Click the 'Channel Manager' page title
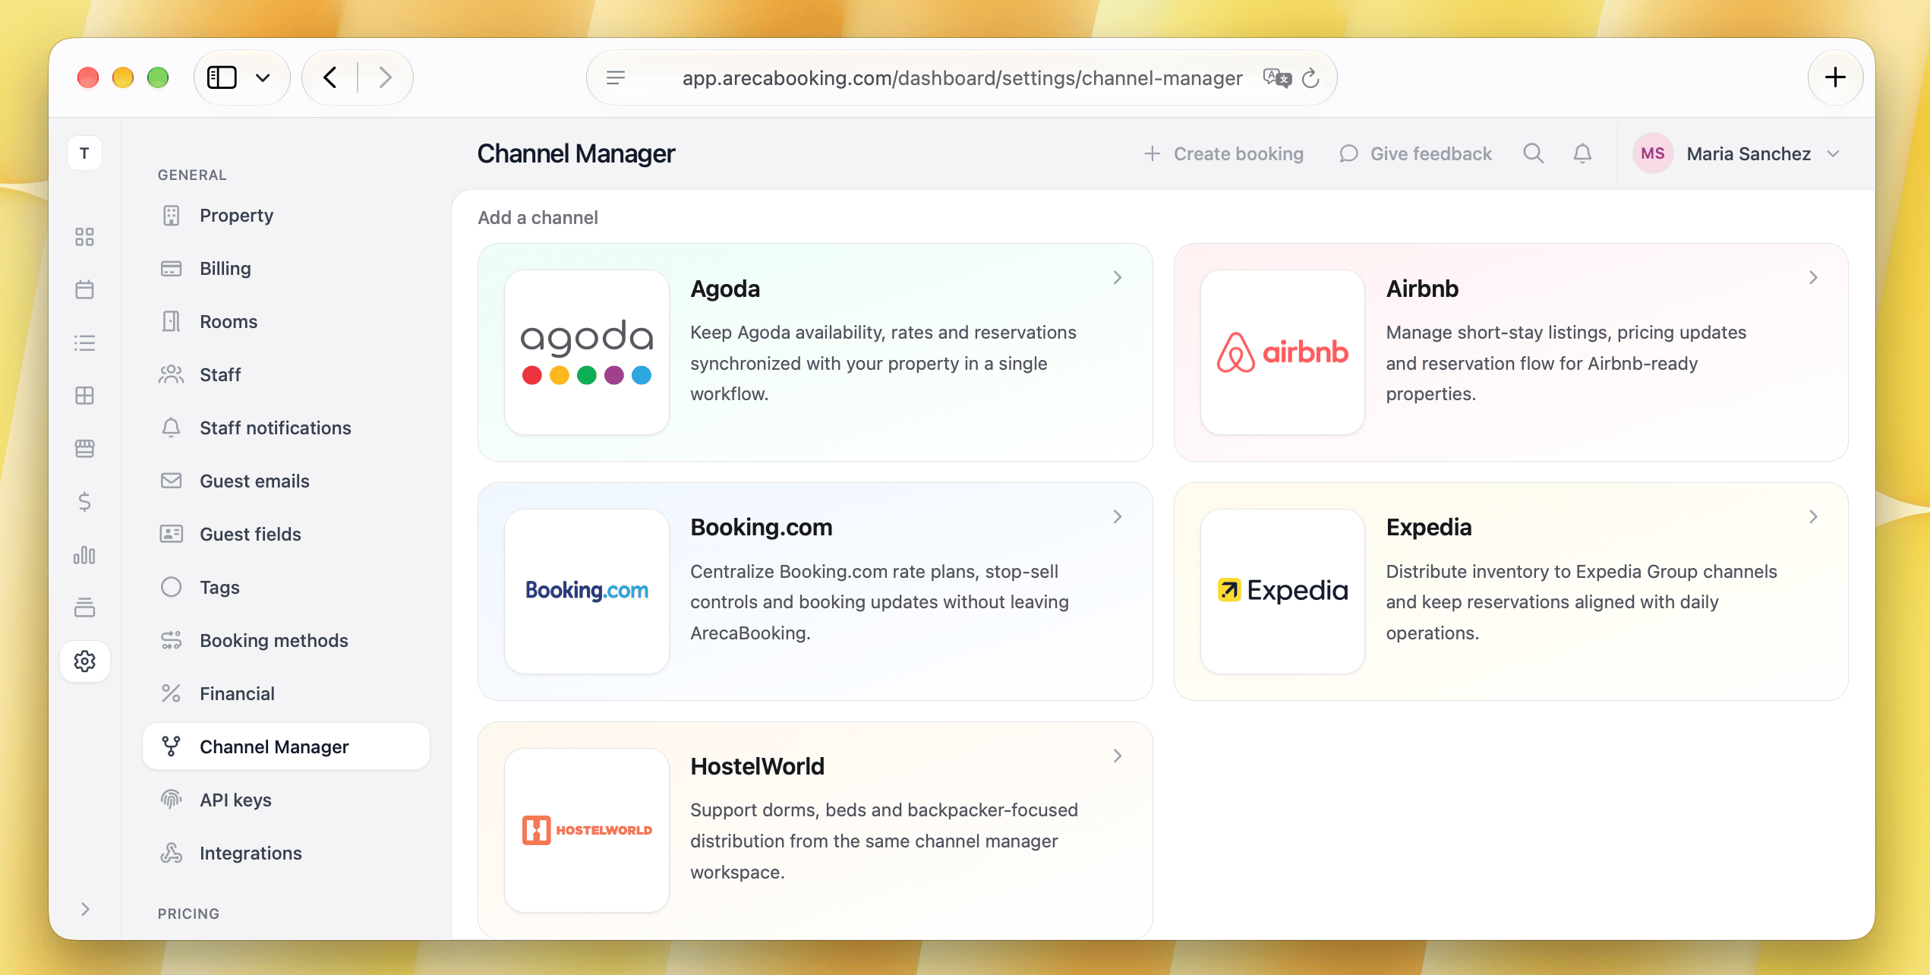Viewport: 1930px width, 975px height. coord(576,153)
